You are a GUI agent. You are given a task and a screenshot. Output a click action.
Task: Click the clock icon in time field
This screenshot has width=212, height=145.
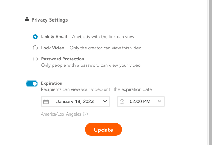click(x=122, y=102)
